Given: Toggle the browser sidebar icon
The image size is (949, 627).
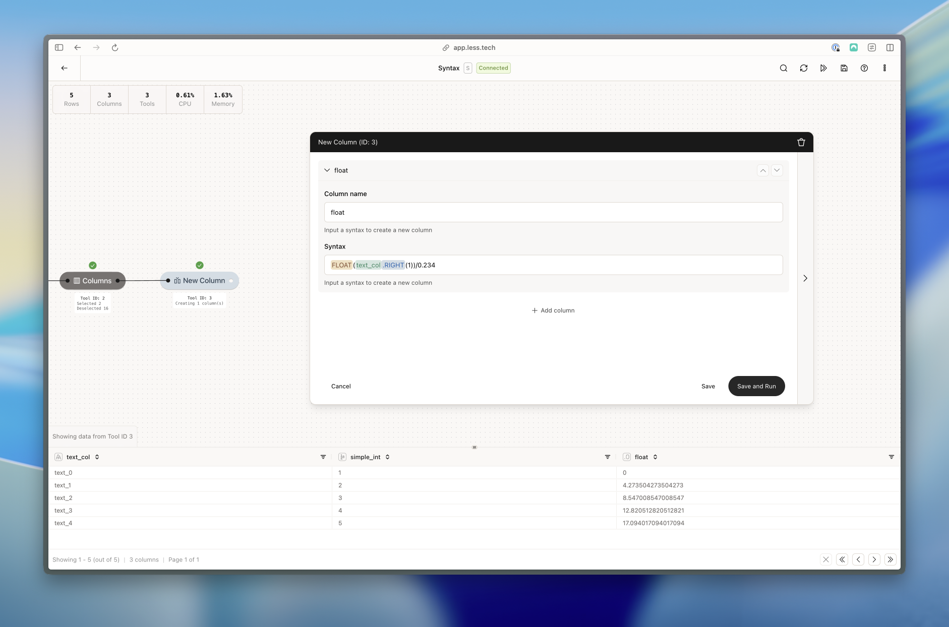Looking at the screenshot, I should point(59,47).
